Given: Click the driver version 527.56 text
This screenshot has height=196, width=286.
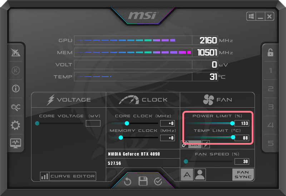Looking at the screenshot, I should coord(114,163).
